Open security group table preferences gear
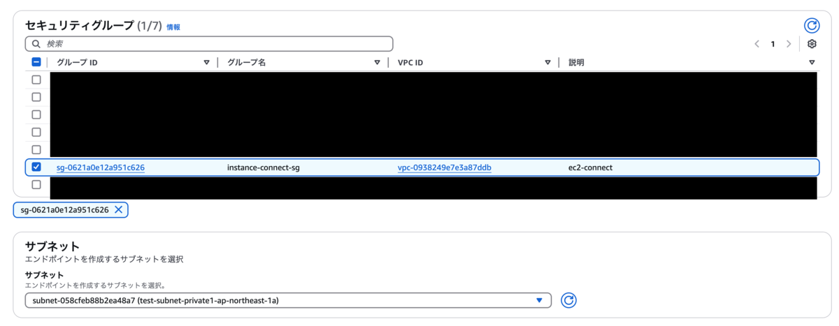839x326 pixels. pos(812,44)
